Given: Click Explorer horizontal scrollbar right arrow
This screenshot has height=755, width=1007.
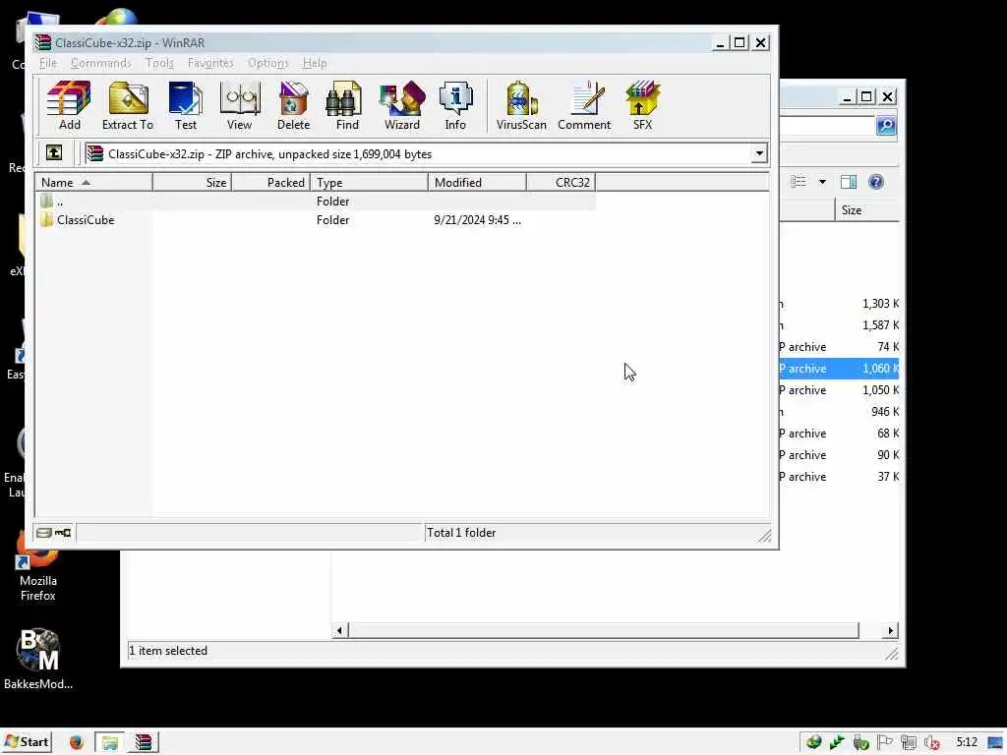Looking at the screenshot, I should tap(890, 630).
